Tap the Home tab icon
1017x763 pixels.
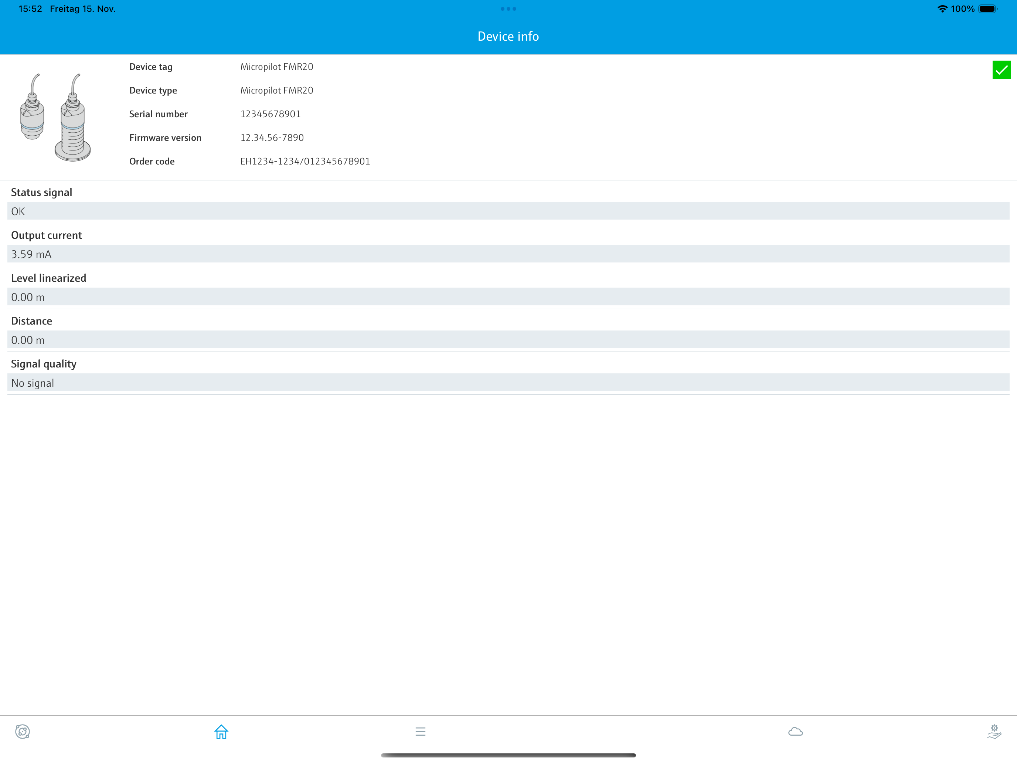[x=221, y=731]
